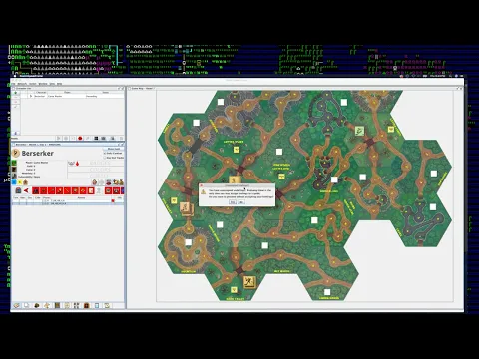The width and height of the screenshot is (479, 359).
Task: Open the four-squares tab icon at panel bottom
Action: (x=77, y=305)
